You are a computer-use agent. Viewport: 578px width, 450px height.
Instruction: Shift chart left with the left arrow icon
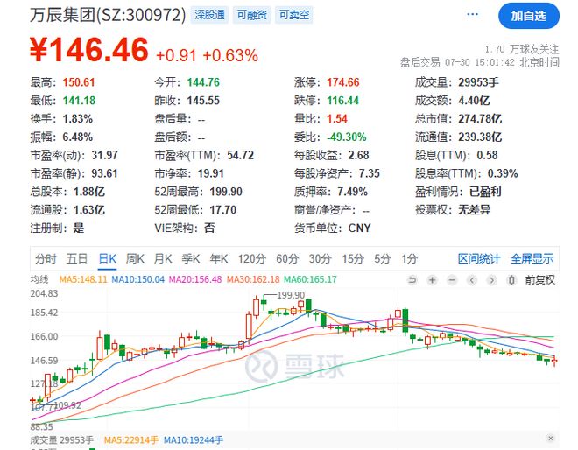472,280
